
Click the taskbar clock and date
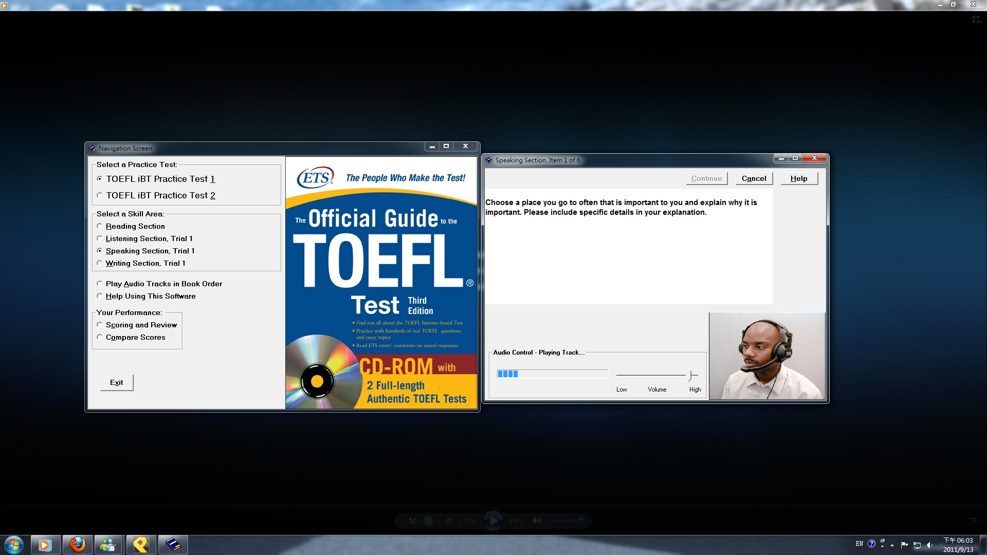tap(958, 545)
